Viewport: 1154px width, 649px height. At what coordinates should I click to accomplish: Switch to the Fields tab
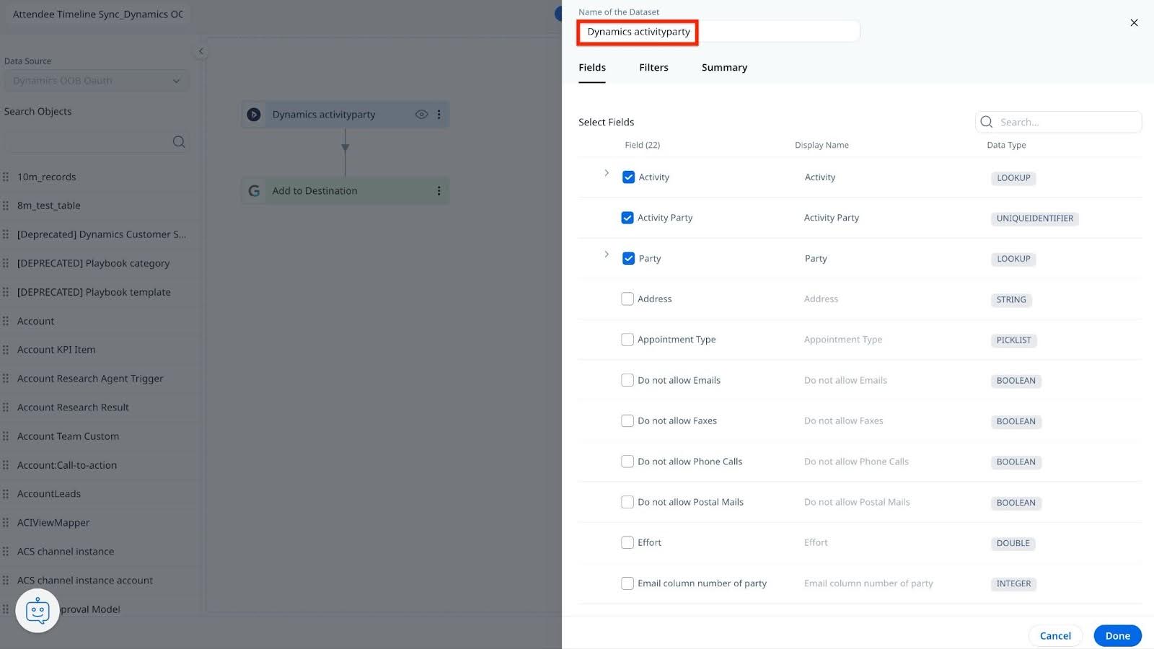pyautogui.click(x=592, y=67)
